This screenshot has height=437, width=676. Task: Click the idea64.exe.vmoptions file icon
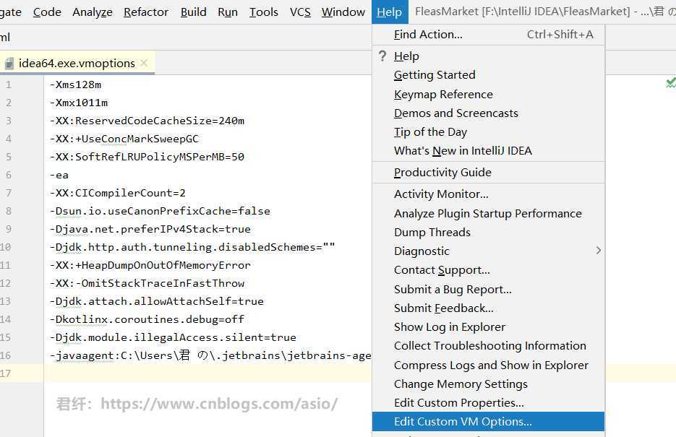[9, 64]
